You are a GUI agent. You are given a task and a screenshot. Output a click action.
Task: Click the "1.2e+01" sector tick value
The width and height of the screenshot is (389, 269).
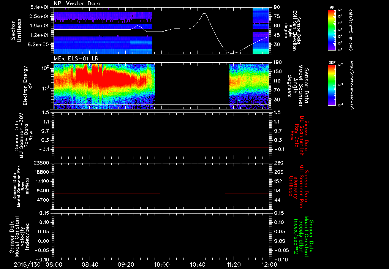[40, 35]
